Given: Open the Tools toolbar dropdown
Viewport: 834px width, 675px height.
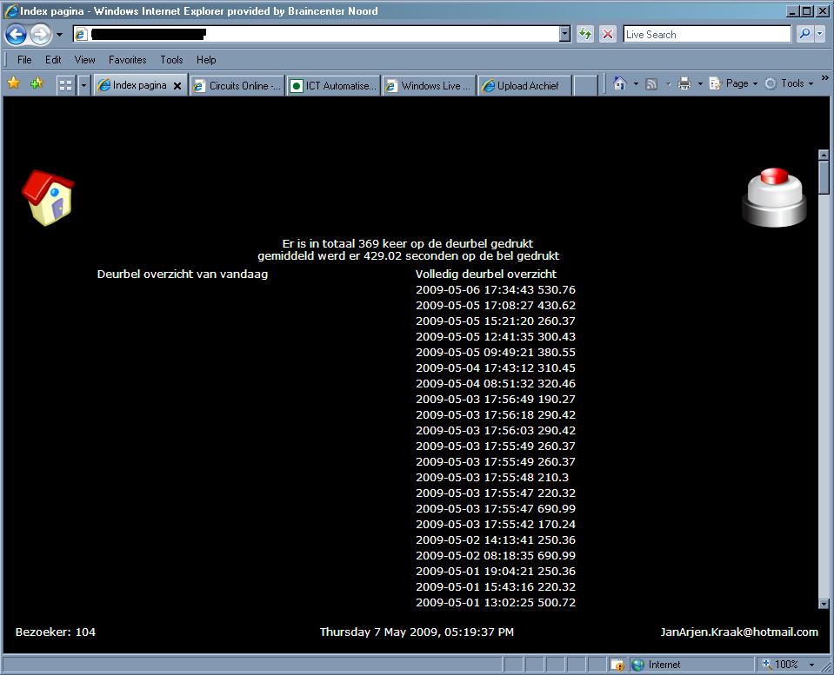Looking at the screenshot, I should pyautogui.click(x=792, y=84).
